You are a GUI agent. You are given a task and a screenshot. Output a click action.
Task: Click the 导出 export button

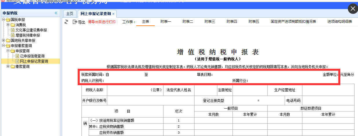(x=79, y=22)
